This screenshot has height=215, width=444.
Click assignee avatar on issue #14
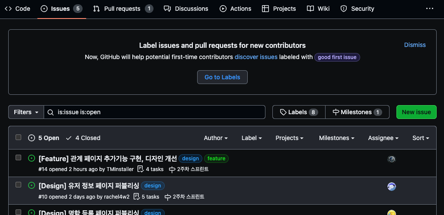pyautogui.click(x=392, y=159)
